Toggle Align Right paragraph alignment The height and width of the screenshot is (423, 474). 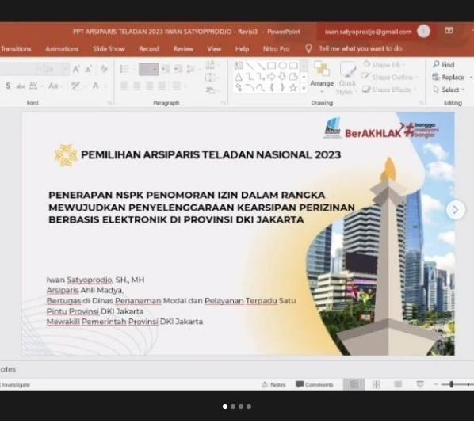(x=149, y=86)
